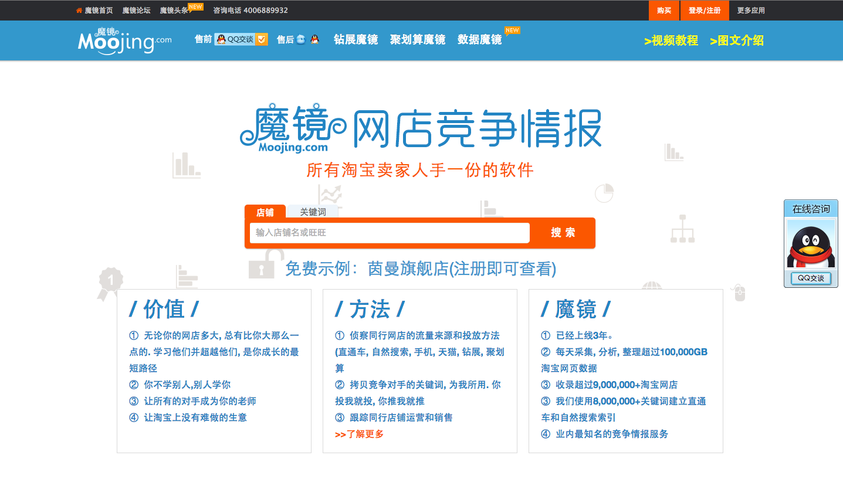Select the 店铺 search tab
This screenshot has height=486, width=843.
(265, 212)
